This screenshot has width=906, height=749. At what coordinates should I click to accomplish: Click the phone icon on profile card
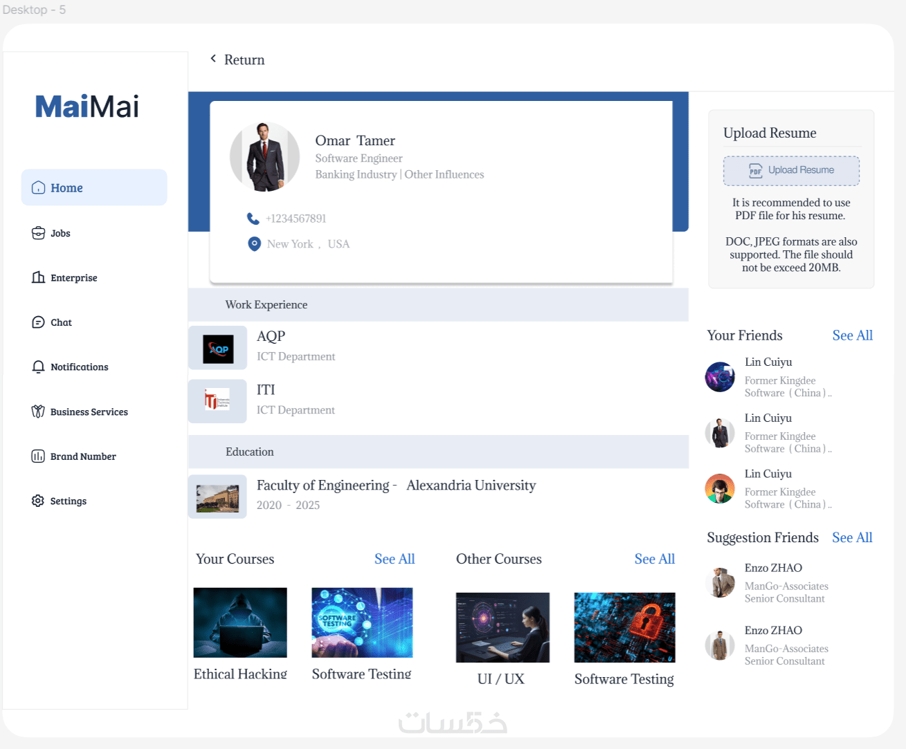253,219
